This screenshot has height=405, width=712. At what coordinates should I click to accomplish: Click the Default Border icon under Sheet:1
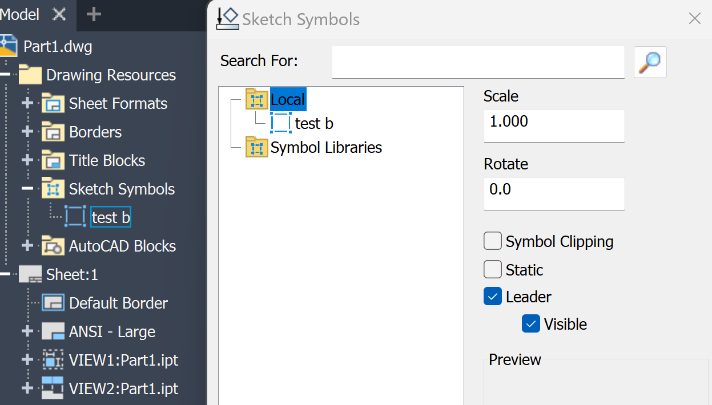pyautogui.click(x=54, y=303)
